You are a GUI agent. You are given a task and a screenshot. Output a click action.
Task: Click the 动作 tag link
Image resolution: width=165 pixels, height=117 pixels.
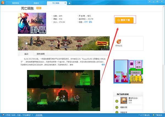[86, 22]
